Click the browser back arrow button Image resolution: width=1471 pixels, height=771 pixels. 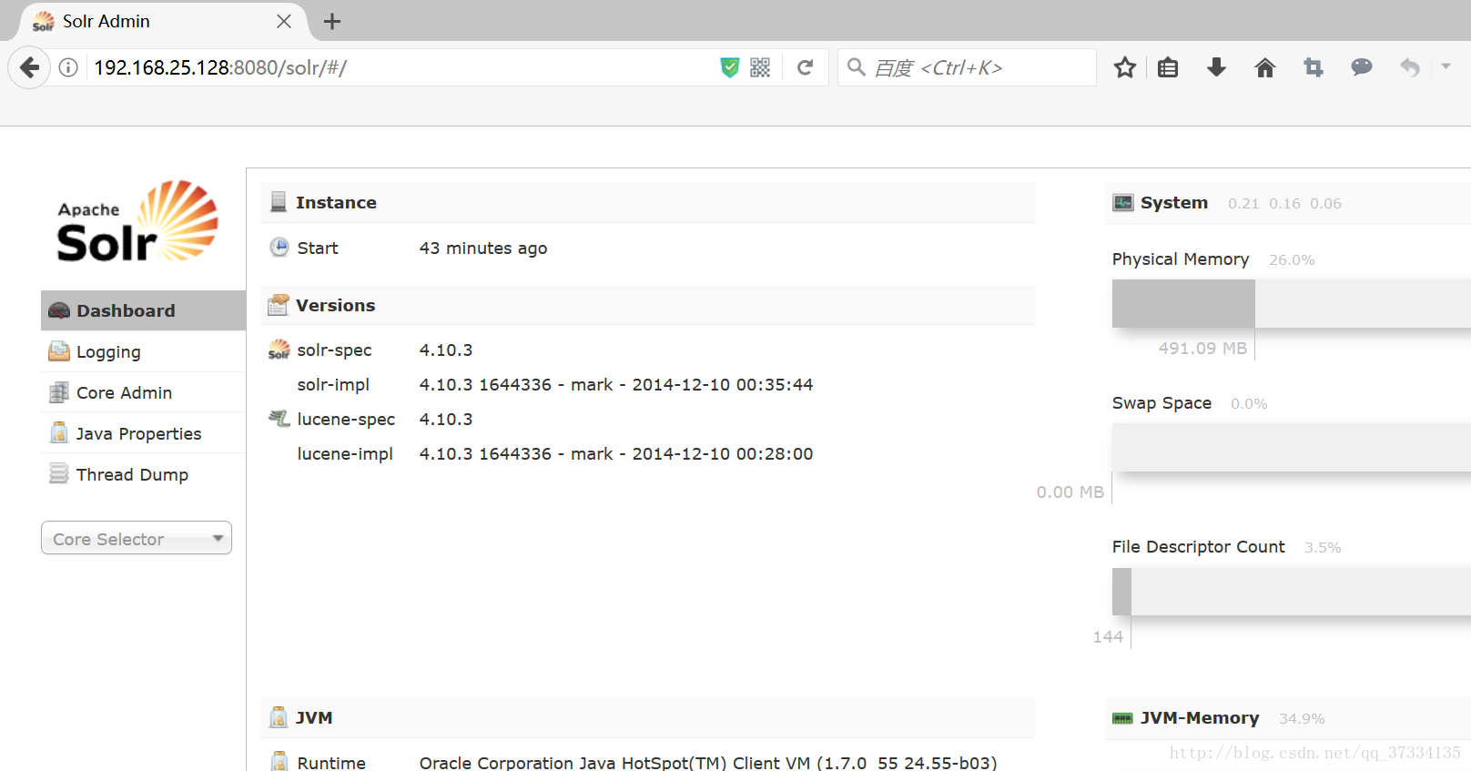click(x=29, y=67)
